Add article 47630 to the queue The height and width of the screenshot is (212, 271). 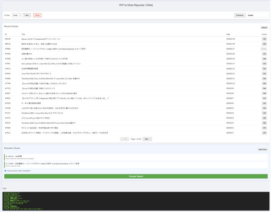tap(264, 103)
